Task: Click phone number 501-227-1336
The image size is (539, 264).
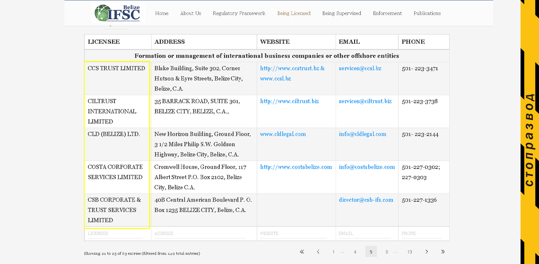Action: pyautogui.click(x=419, y=200)
